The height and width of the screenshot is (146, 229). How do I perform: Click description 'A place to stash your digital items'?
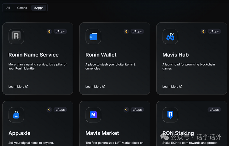coord(110,66)
